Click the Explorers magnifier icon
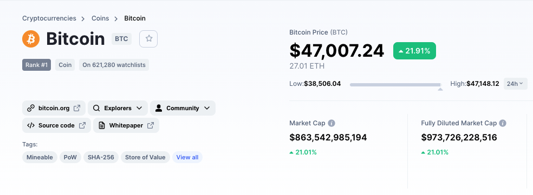This screenshot has width=533, height=195. [x=96, y=108]
